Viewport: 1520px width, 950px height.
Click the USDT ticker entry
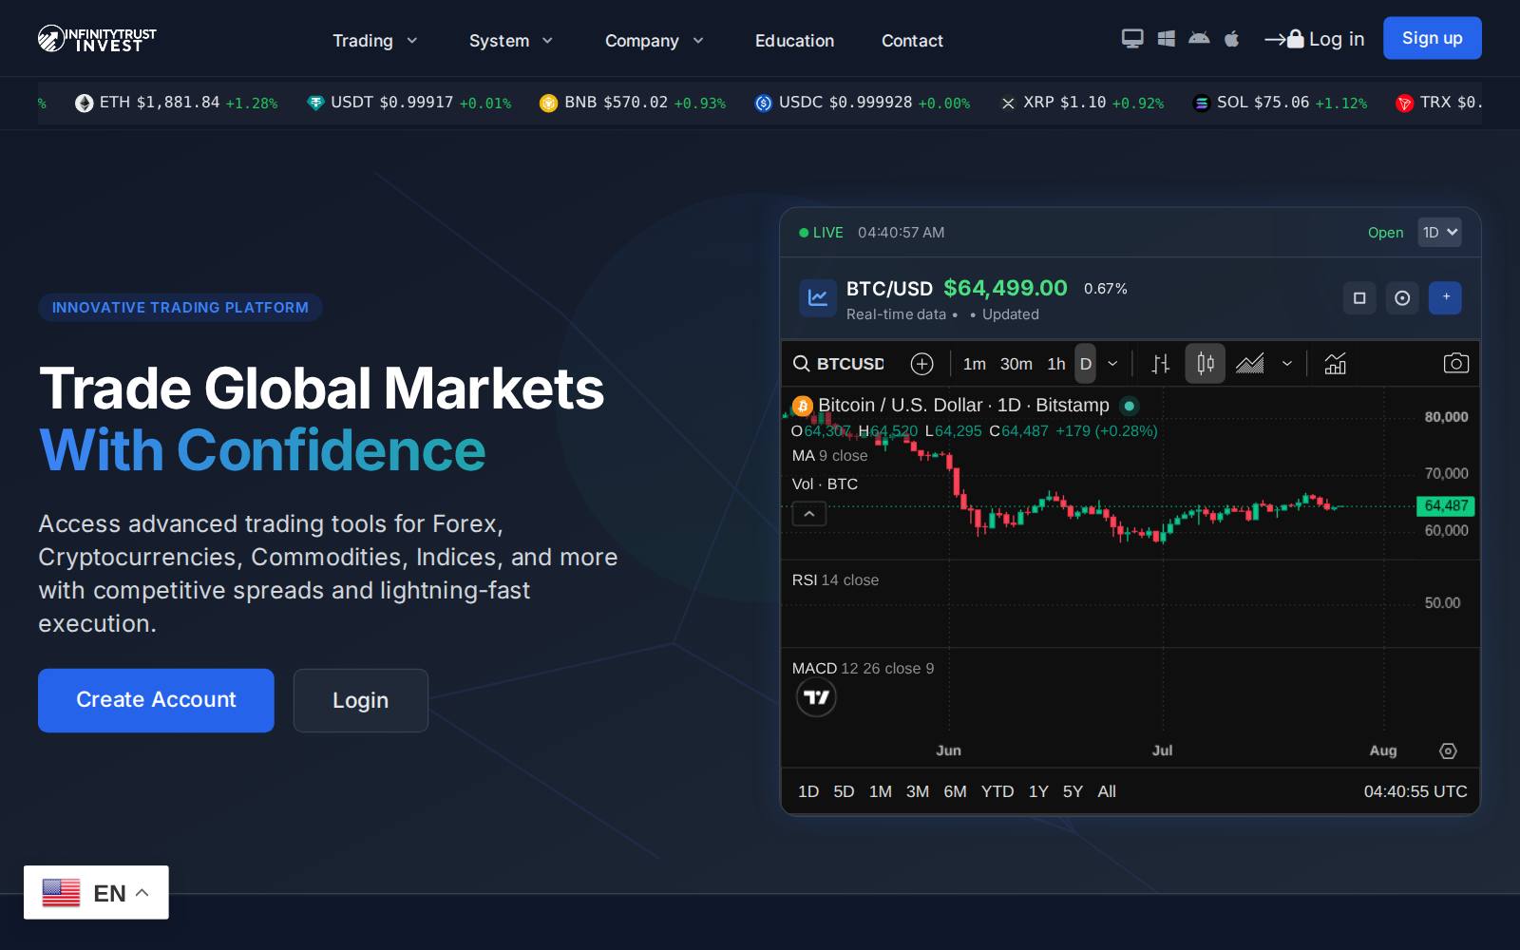pos(408,103)
